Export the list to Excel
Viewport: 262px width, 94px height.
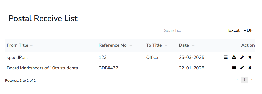[x=234, y=30]
